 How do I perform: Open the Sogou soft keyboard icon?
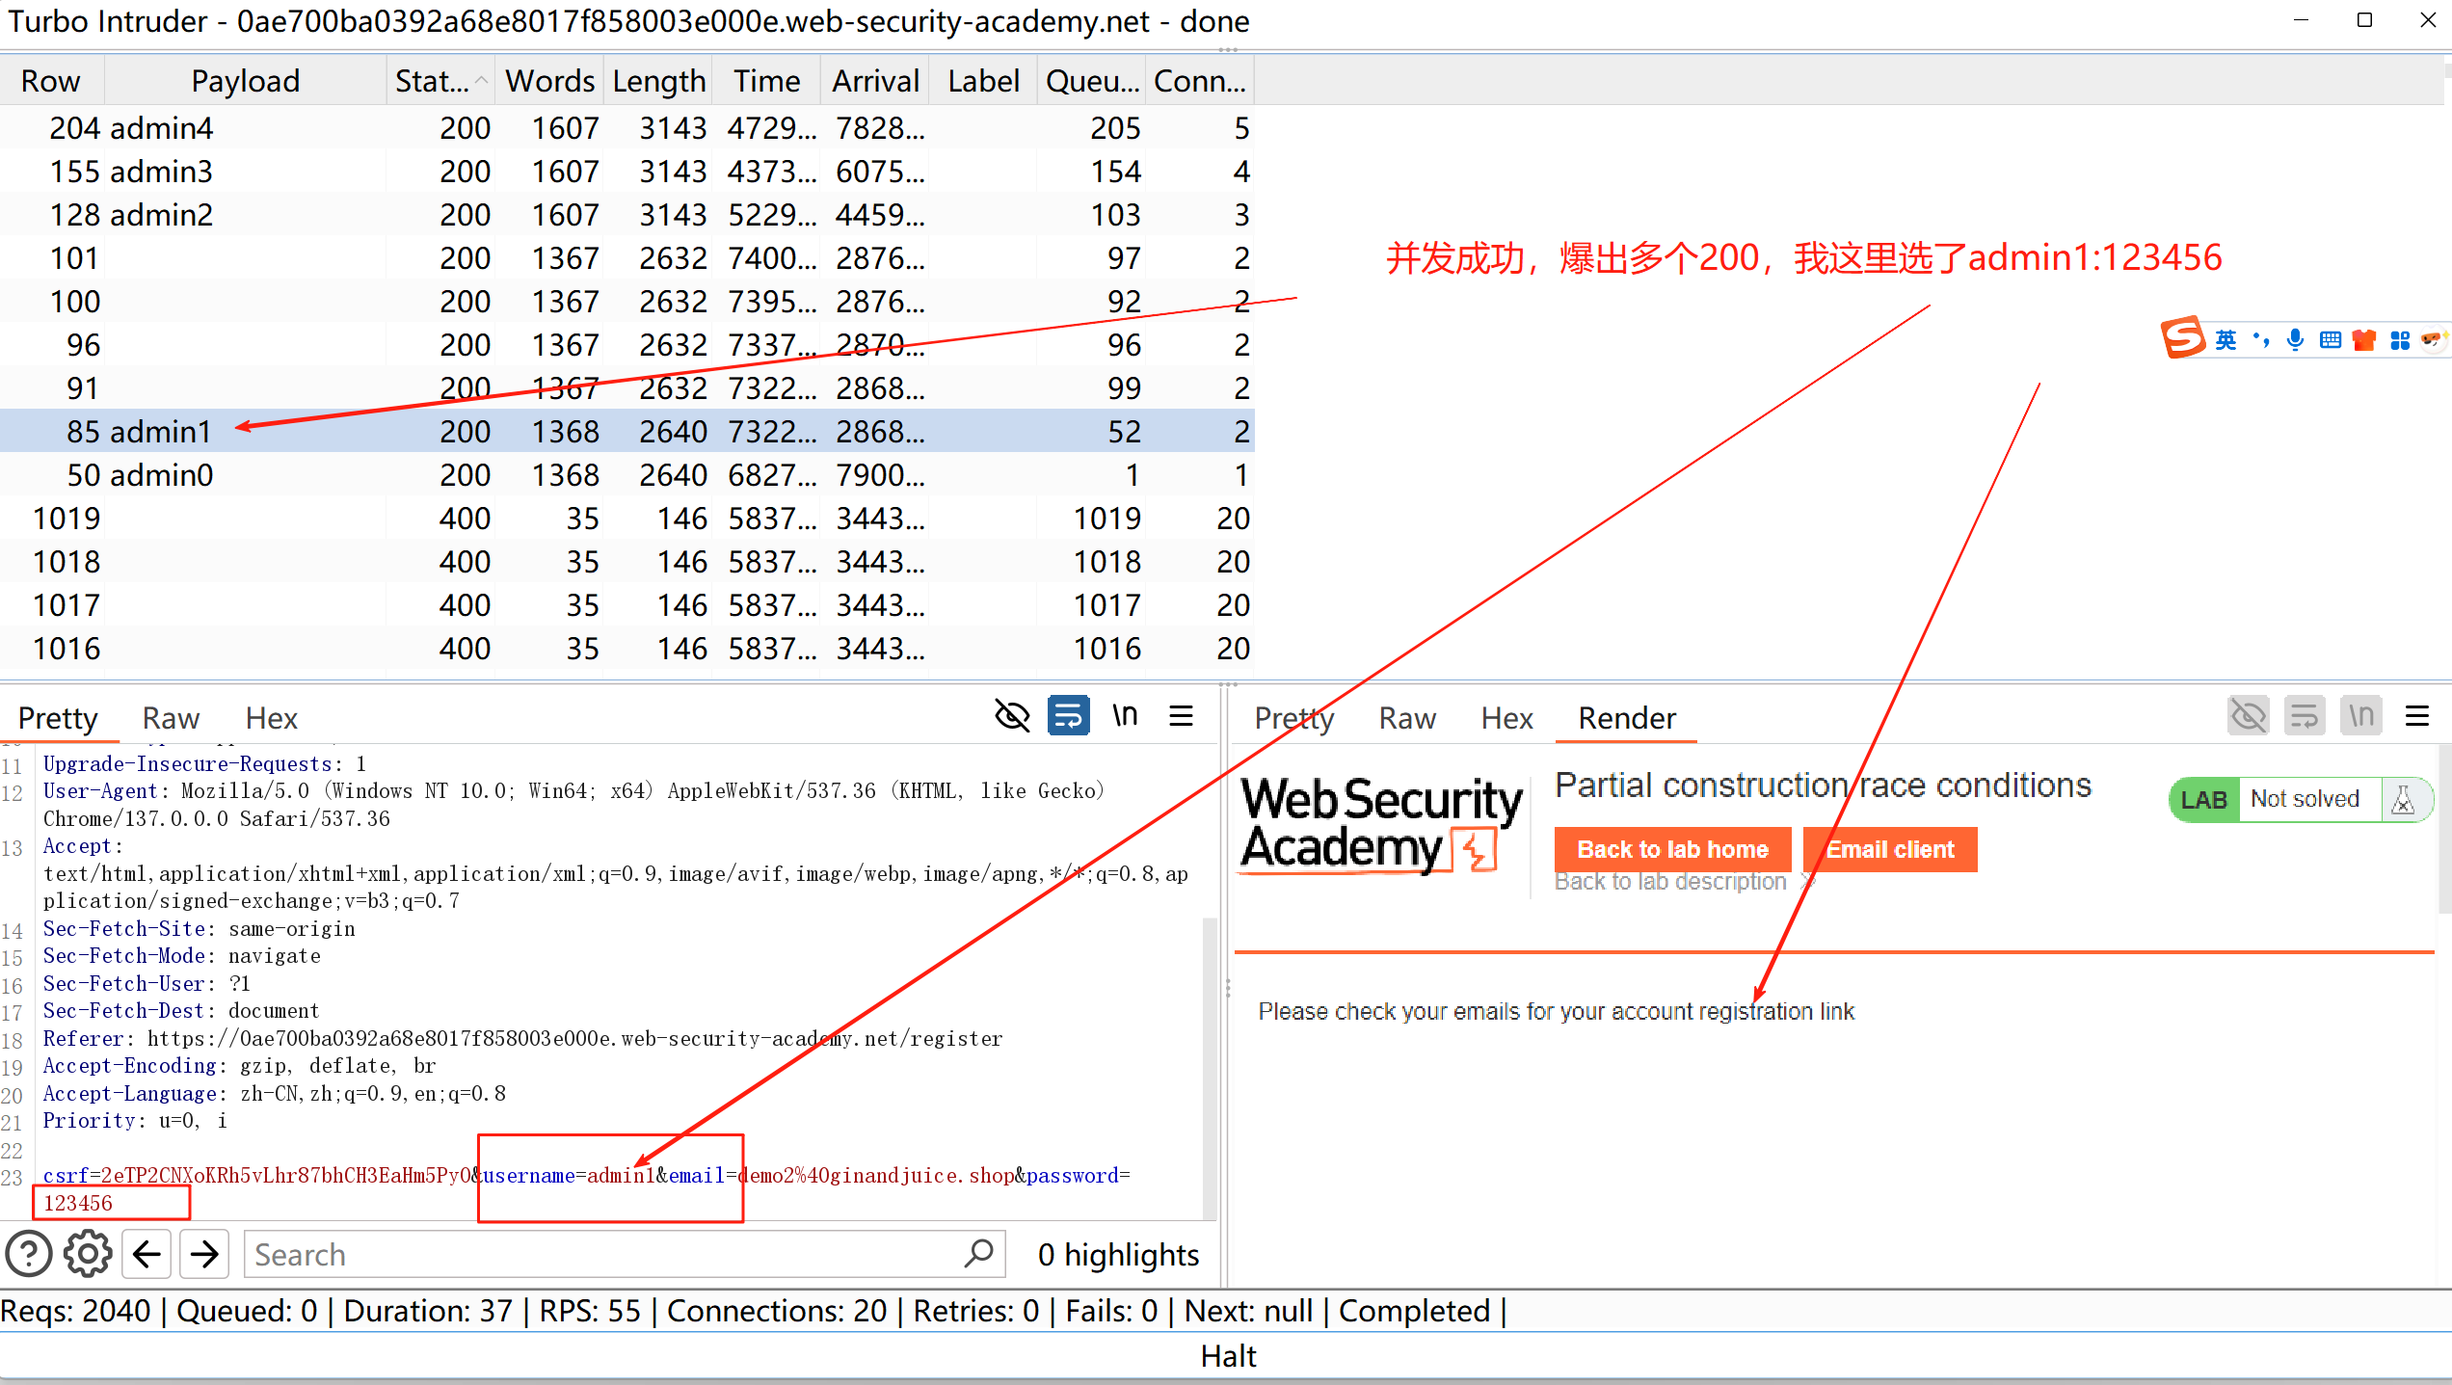[x=2331, y=339]
